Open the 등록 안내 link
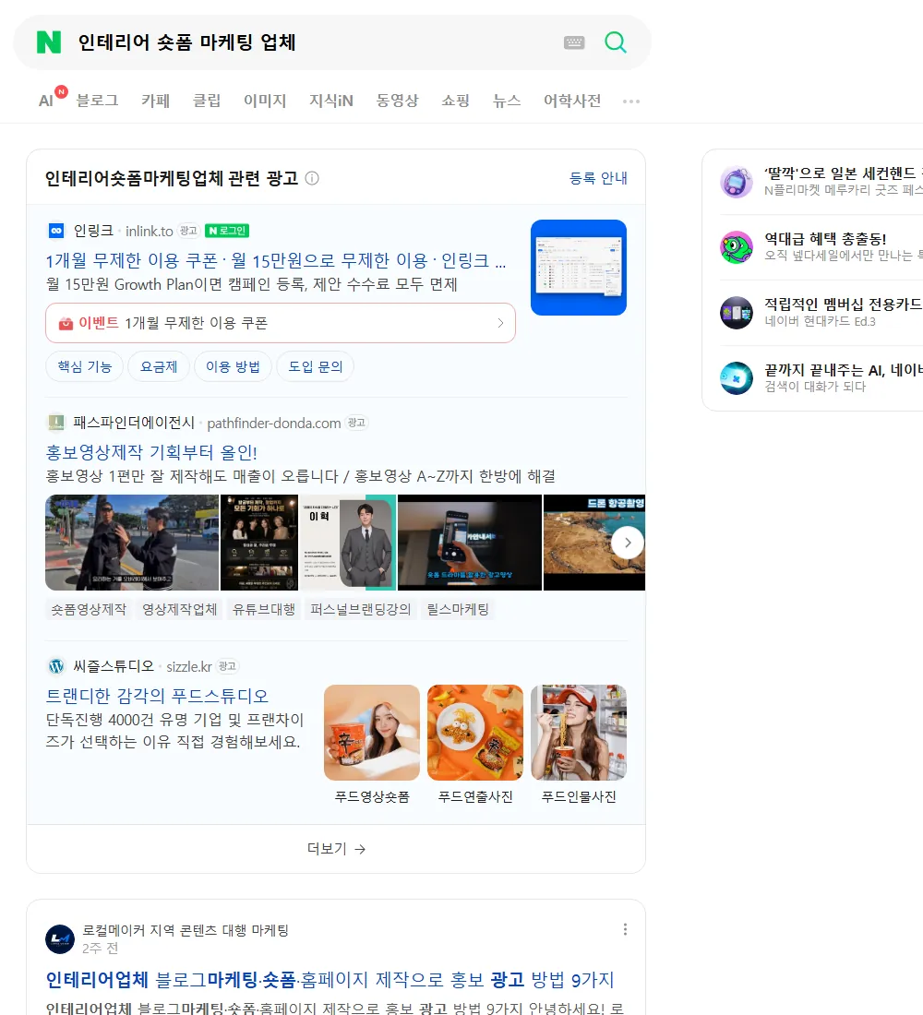Screen dimensions: 923x1015 [x=598, y=178]
